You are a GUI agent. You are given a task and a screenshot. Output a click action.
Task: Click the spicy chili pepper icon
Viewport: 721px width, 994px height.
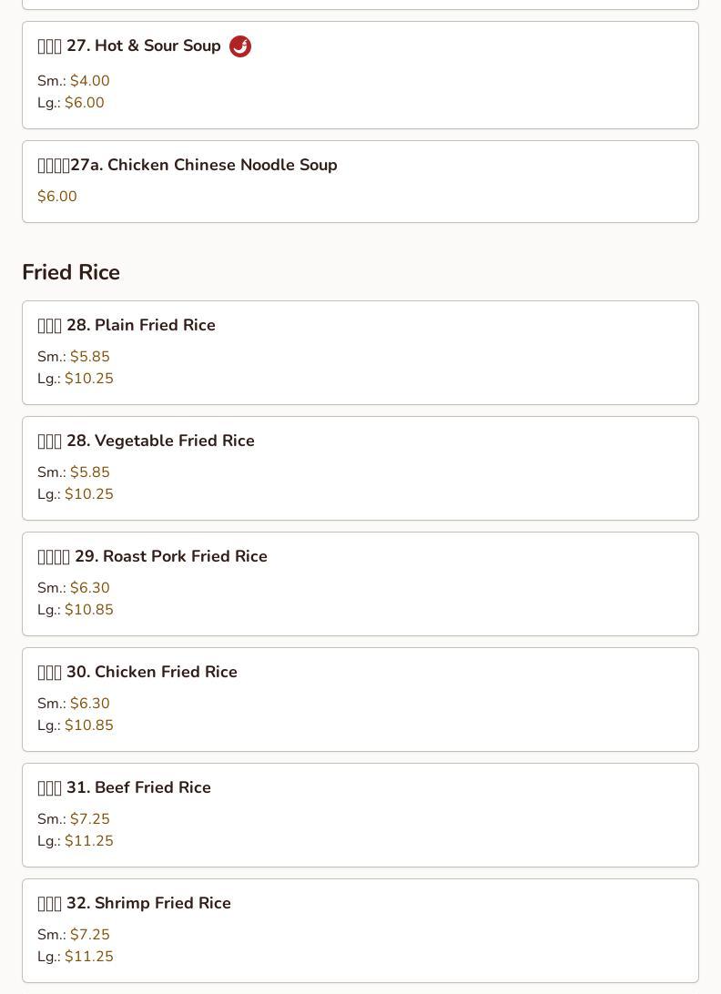[240, 46]
